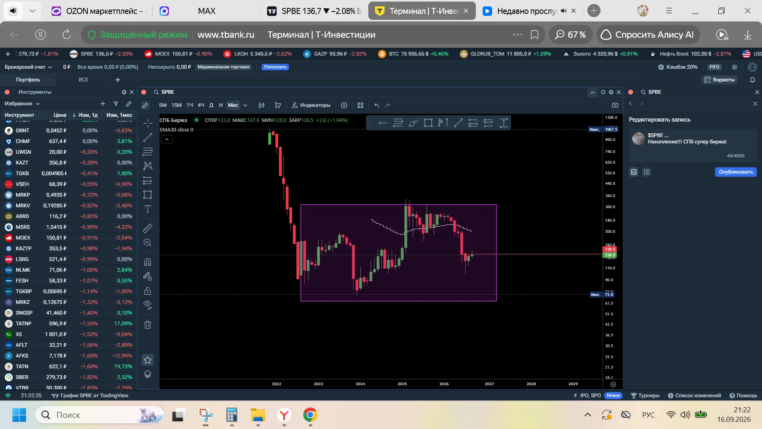Open the text annotation tool
Image resolution: width=762 pixels, height=429 pixels.
click(x=148, y=209)
